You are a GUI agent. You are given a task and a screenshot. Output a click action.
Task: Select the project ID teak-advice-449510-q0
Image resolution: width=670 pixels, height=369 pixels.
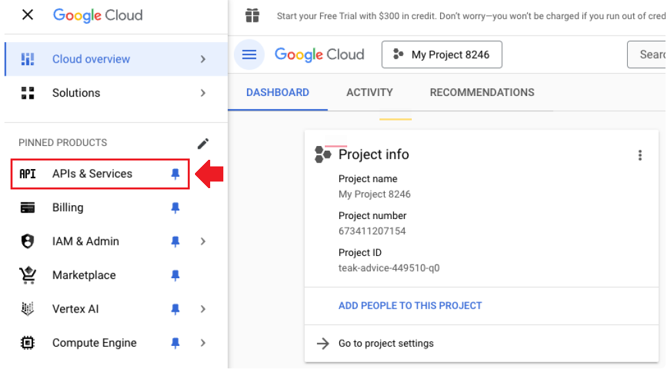click(389, 268)
